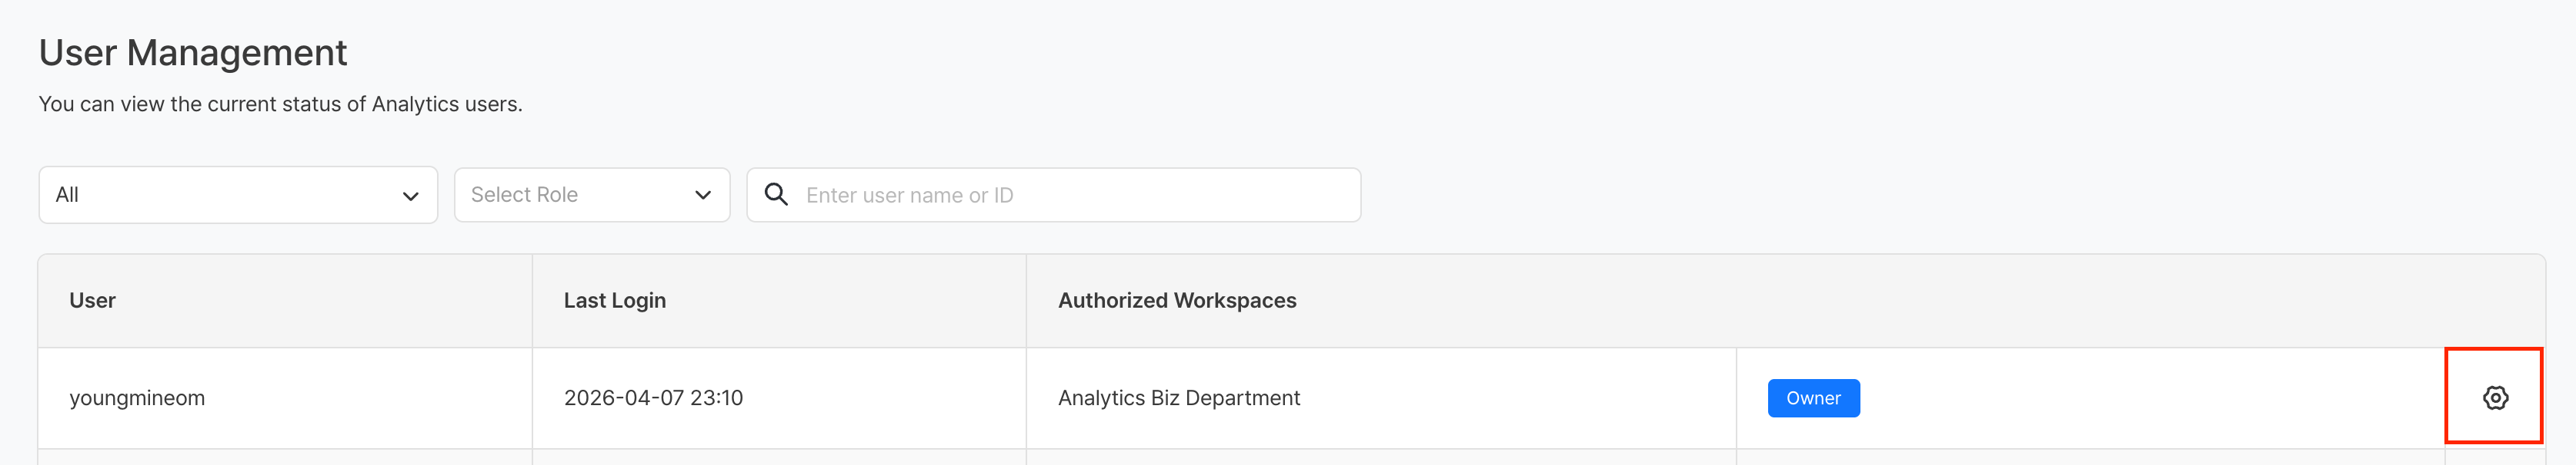The width and height of the screenshot is (2576, 465).
Task: Click the 2026-04-07 23:10 login timestamp
Action: 653,398
